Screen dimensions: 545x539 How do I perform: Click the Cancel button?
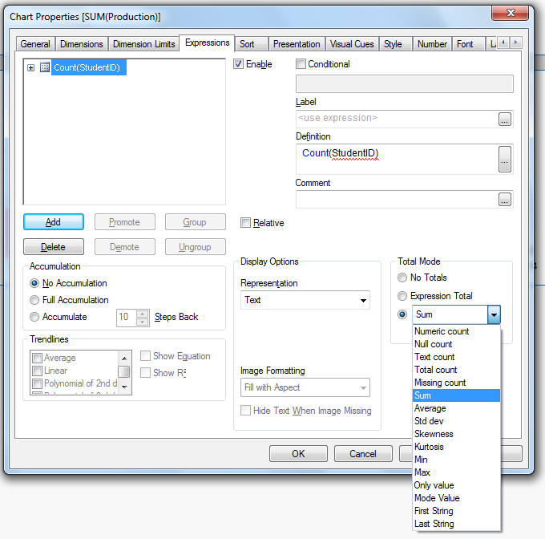[x=363, y=454]
